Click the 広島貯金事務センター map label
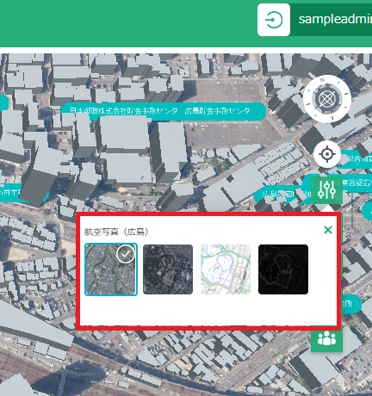Viewport: 372px width, 396px height. click(217, 111)
